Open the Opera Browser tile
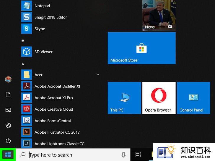This screenshot has height=161, width=215. click(x=159, y=98)
